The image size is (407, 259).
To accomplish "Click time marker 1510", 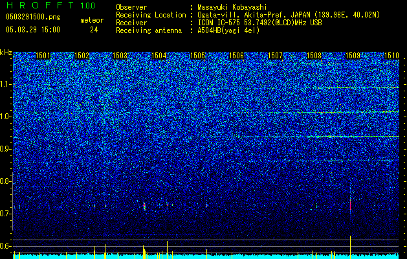I will [391, 56].
